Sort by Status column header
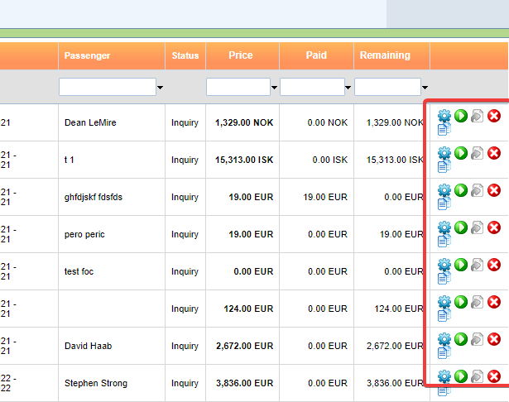 185,55
